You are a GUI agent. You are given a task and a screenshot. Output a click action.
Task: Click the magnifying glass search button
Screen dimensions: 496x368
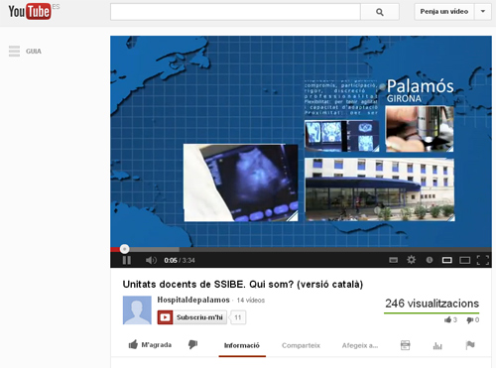tap(380, 12)
